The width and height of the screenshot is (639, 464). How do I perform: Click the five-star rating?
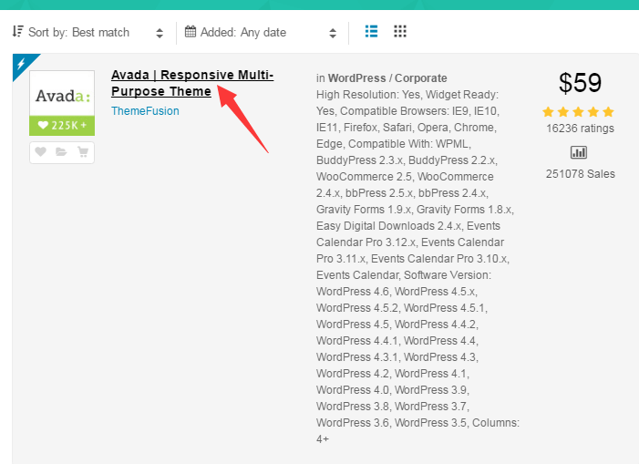click(578, 111)
